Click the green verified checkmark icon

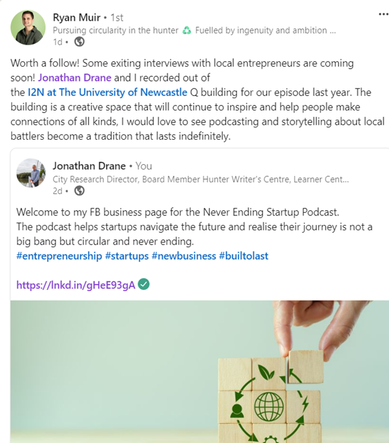pyautogui.click(x=144, y=285)
